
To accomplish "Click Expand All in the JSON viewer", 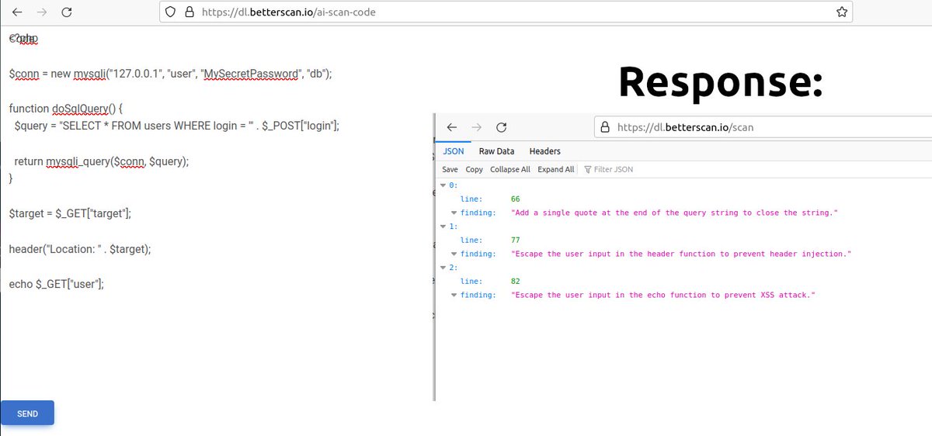I will coord(556,169).
